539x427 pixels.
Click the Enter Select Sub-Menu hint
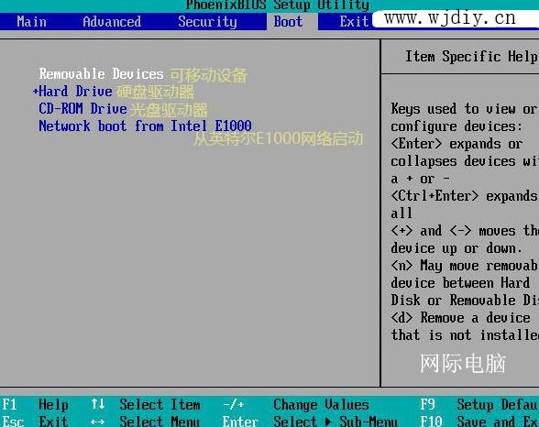[x=310, y=421]
